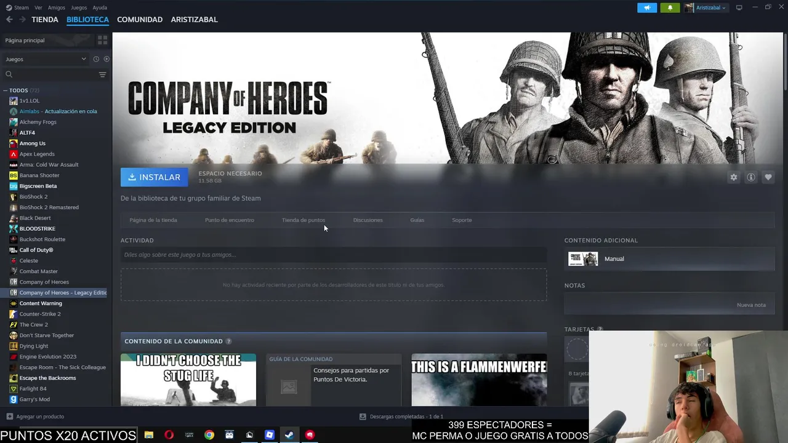Image resolution: width=788 pixels, height=443 pixels.
Task: Sort by recent activity clock icon
Action: [96, 59]
